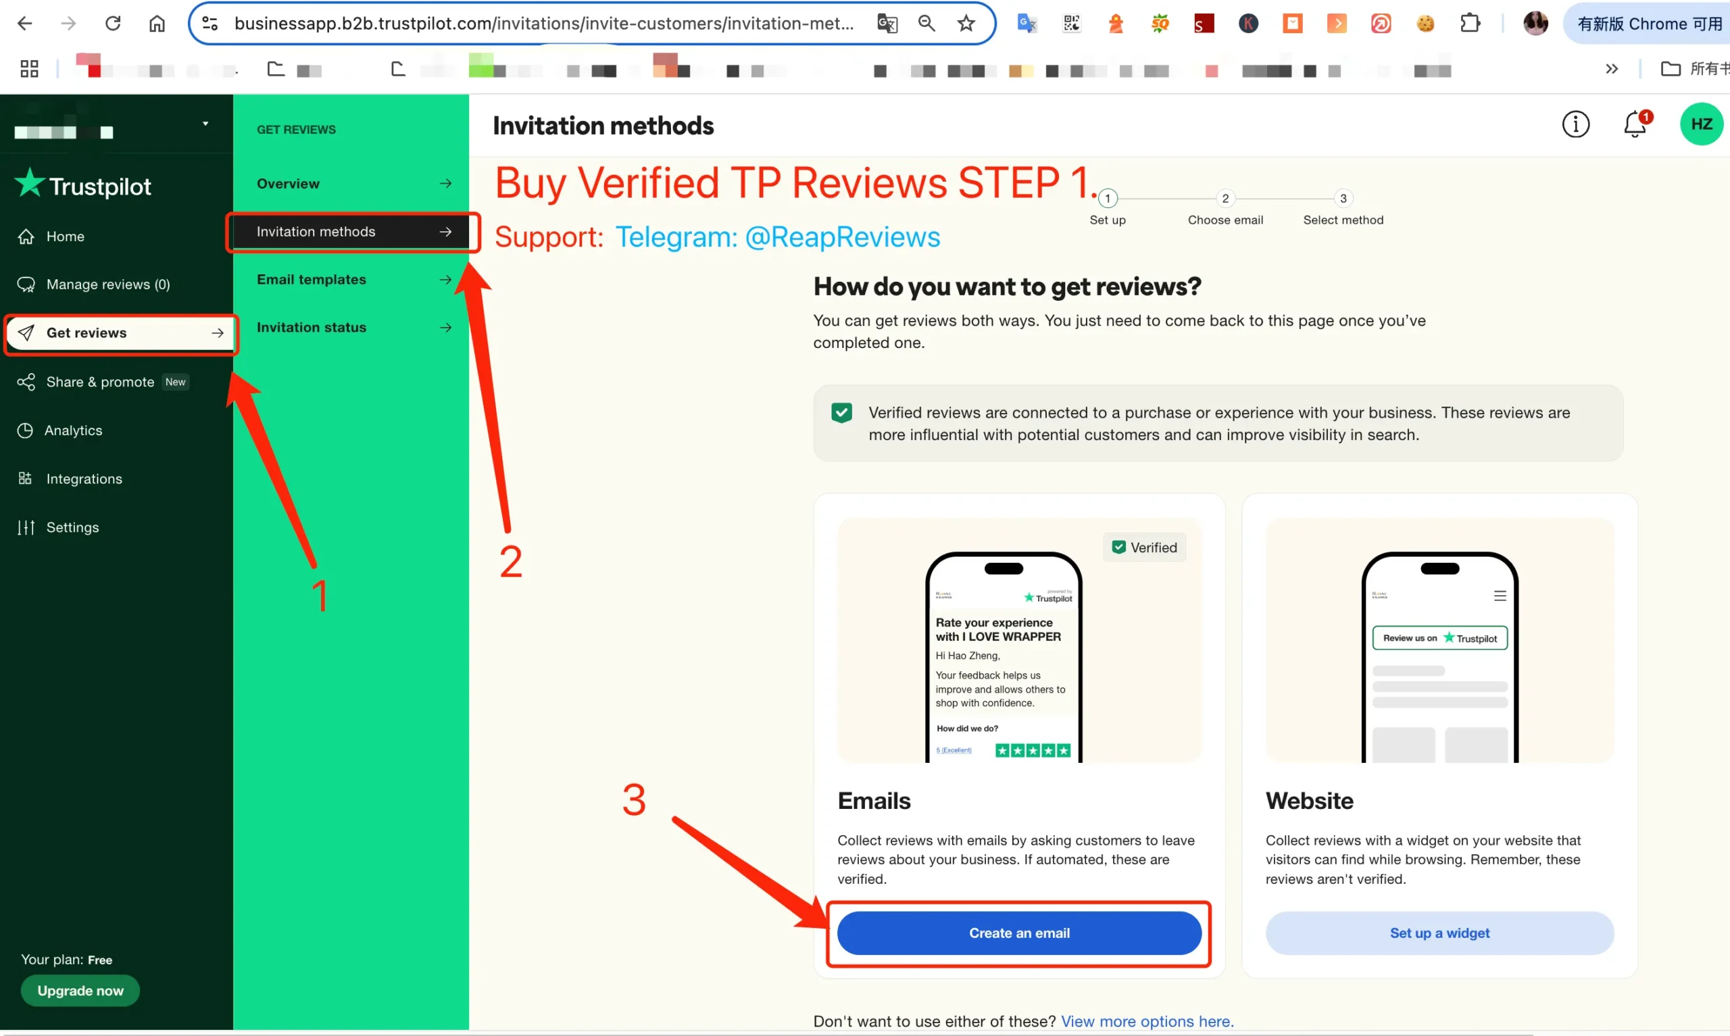1730x1036 pixels.
Task: Click Create an email button
Action: click(1019, 933)
